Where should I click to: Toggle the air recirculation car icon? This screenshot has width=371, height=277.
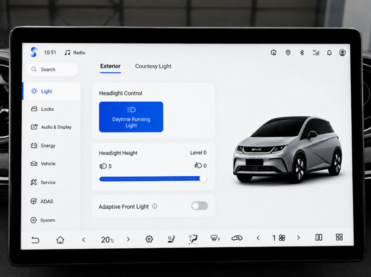(x=237, y=238)
